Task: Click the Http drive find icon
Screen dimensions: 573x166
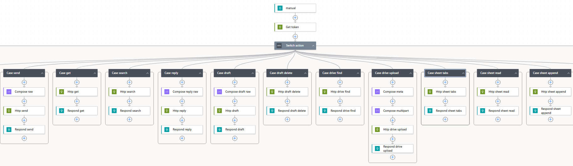Action: tap(325, 92)
